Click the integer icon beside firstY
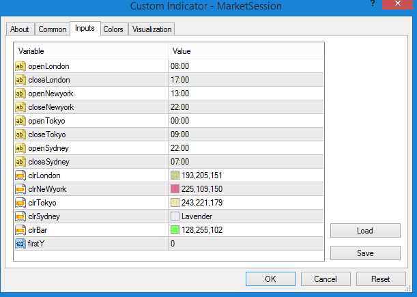Viewport: 417px width, 297px height. coord(20,244)
